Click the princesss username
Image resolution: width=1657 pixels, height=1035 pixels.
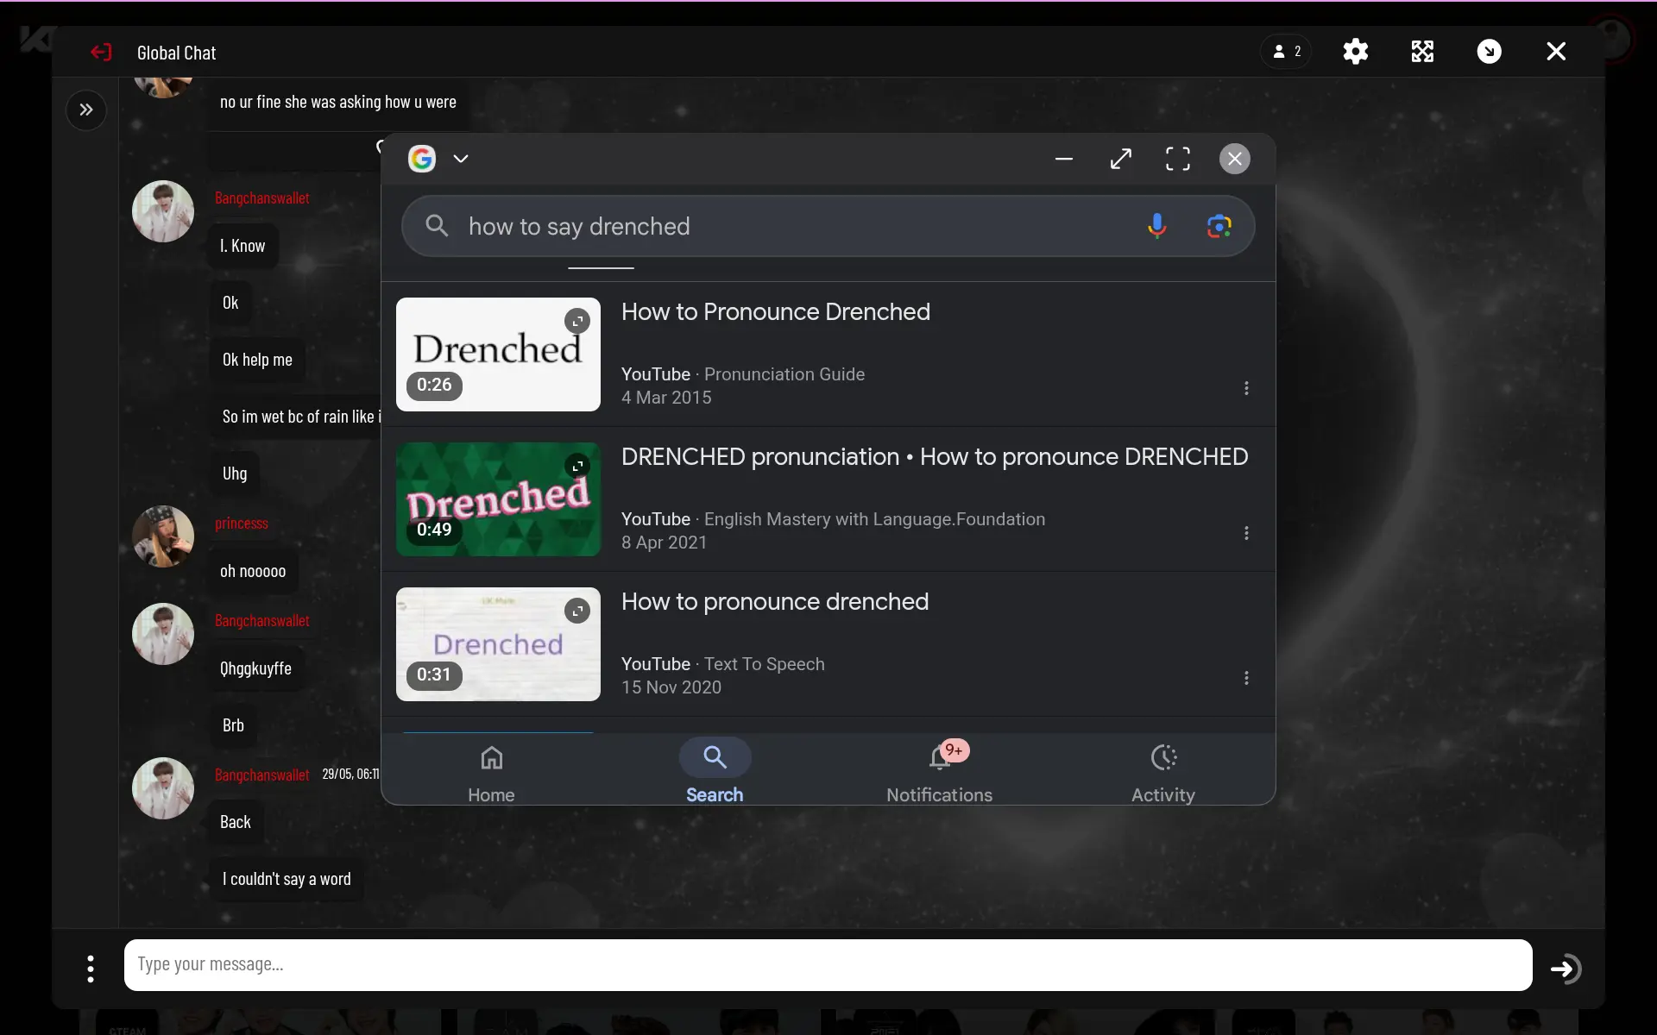[x=242, y=524]
